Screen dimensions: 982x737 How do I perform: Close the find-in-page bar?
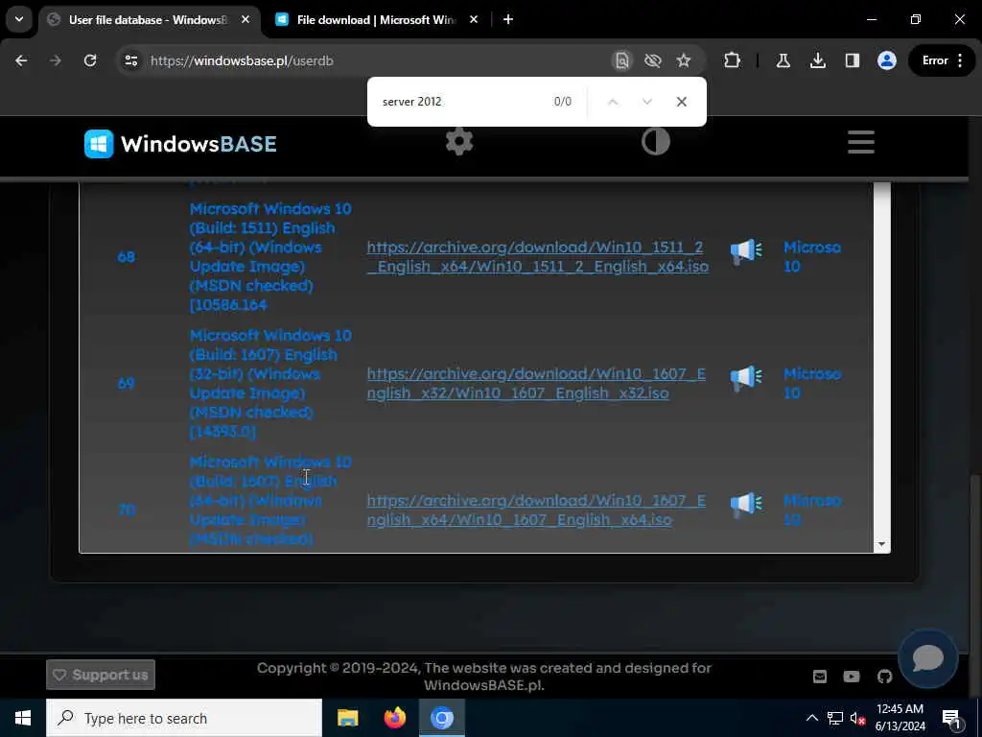[x=682, y=102]
